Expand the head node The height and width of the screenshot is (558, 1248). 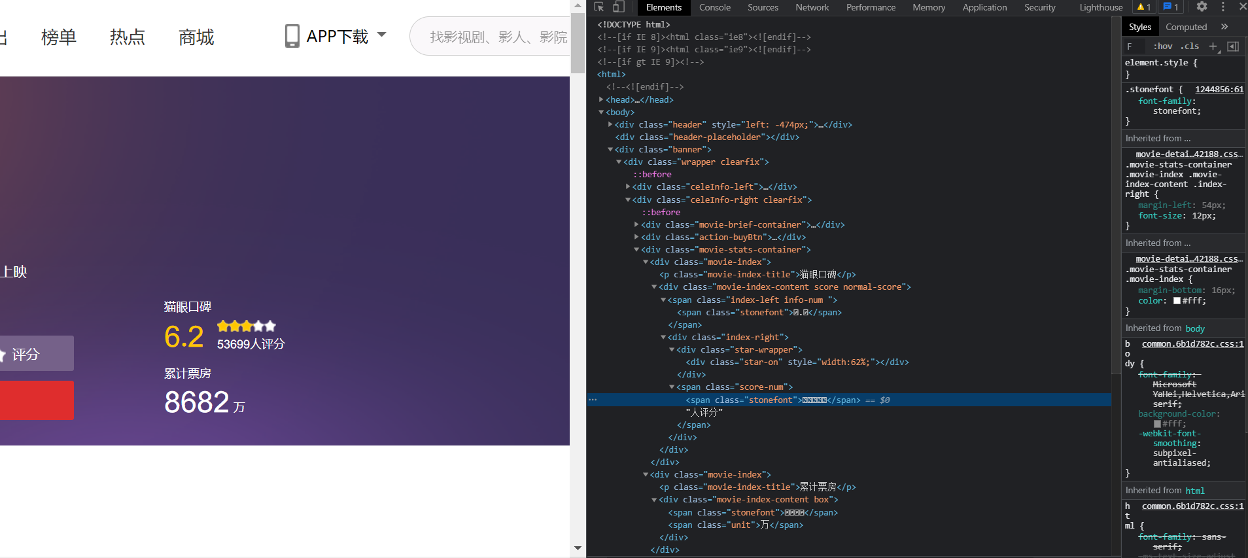pyautogui.click(x=601, y=99)
